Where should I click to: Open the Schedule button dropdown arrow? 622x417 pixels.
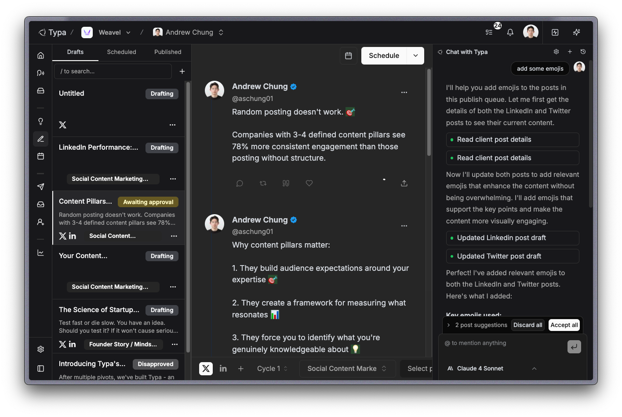pyautogui.click(x=415, y=56)
